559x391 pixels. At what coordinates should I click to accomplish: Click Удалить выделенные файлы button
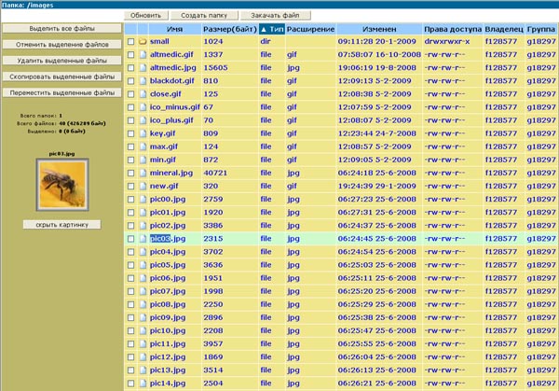point(62,61)
